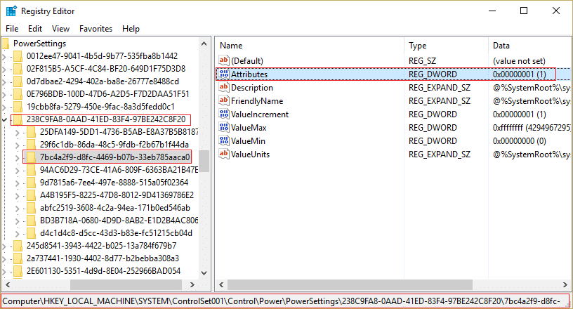Click the DWORD icon of ValueIncrement

(223, 114)
